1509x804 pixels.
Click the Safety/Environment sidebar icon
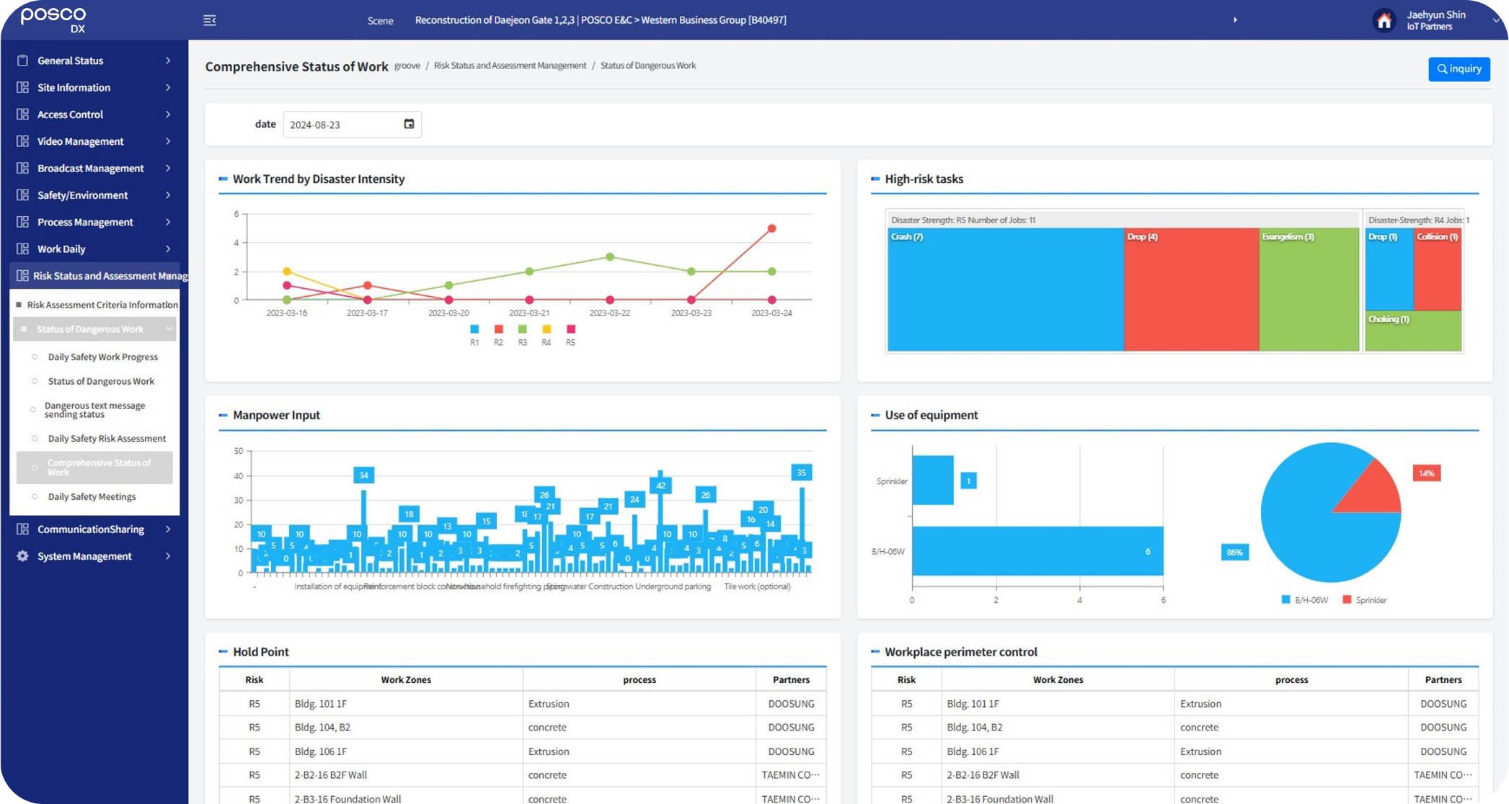(22, 195)
